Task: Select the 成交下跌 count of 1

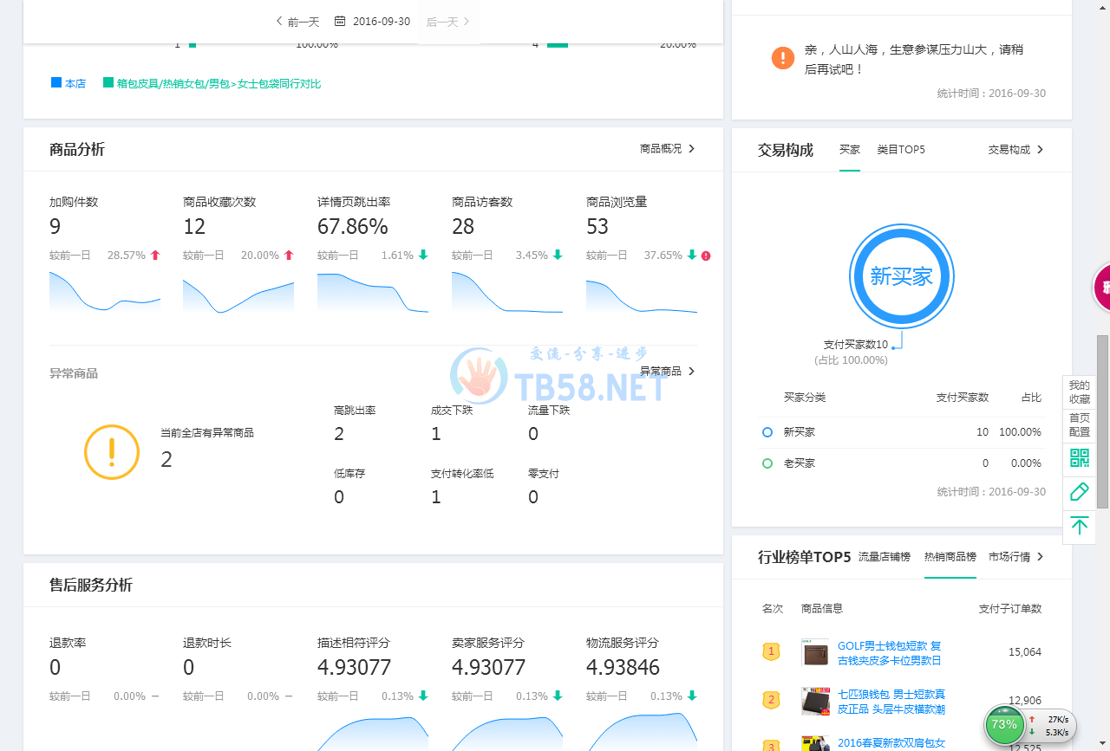Action: tap(436, 434)
